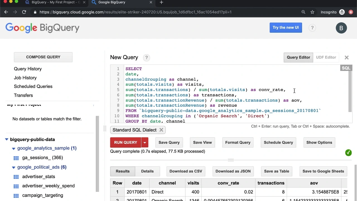Image resolution: width=357 pixels, height=201 pixels.
Task: Click Save to Google Sheets
Action: 323,171
